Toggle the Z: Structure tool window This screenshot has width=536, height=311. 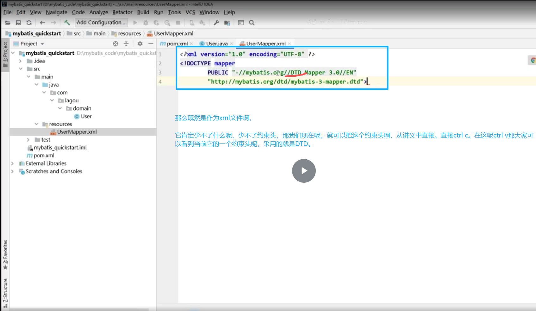click(5, 293)
